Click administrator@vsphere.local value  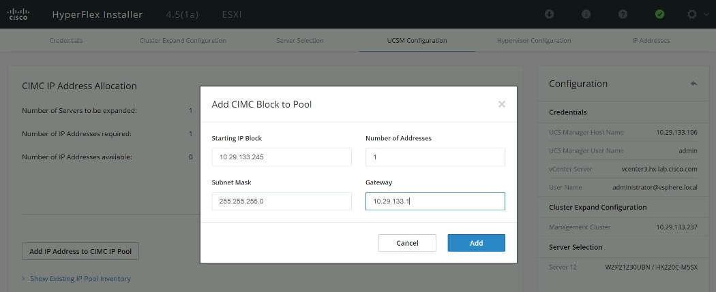click(x=655, y=187)
